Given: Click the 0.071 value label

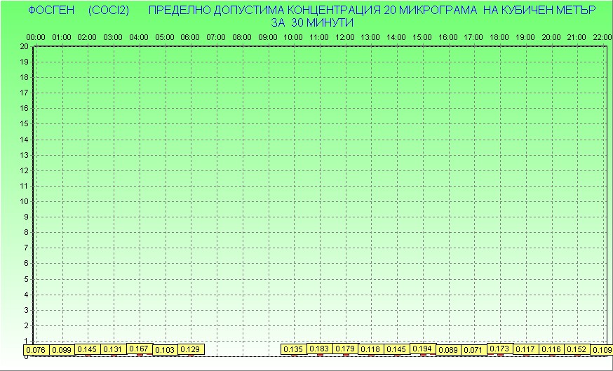Looking at the screenshot, I should point(473,349).
